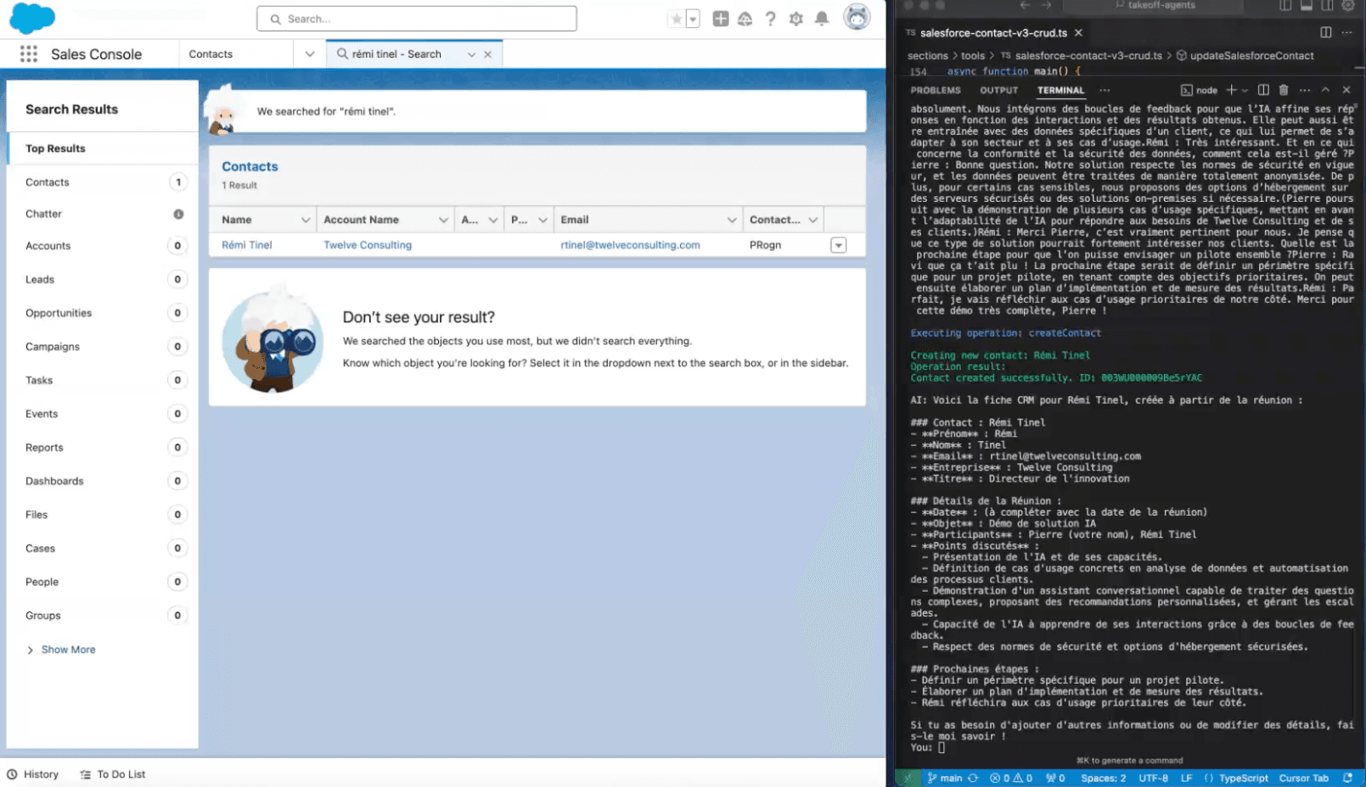Open main git branch in status bar
Viewport: 1366px width, 787px height.
[x=945, y=778]
